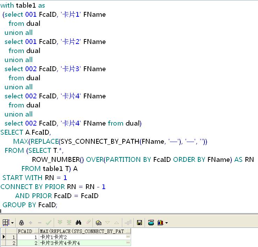Click the delete record minus icon

tap(40, 223)
